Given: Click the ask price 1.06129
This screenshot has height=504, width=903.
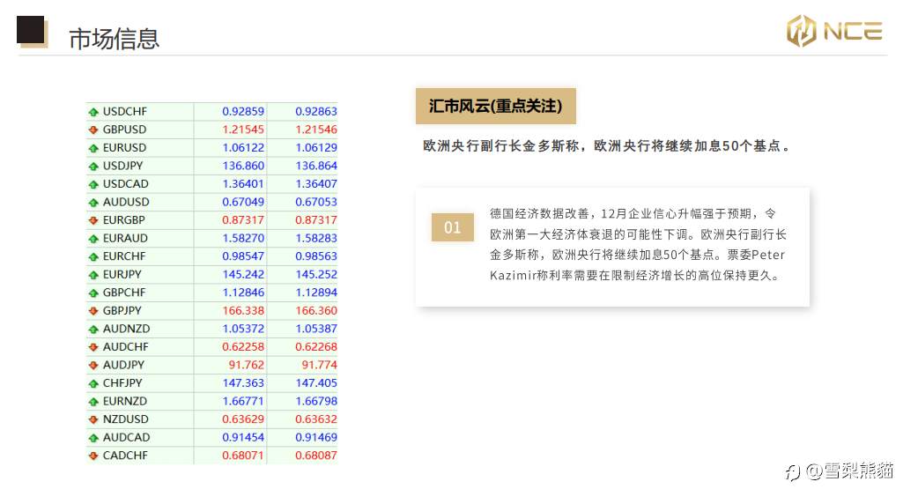Looking at the screenshot, I should tap(316, 147).
